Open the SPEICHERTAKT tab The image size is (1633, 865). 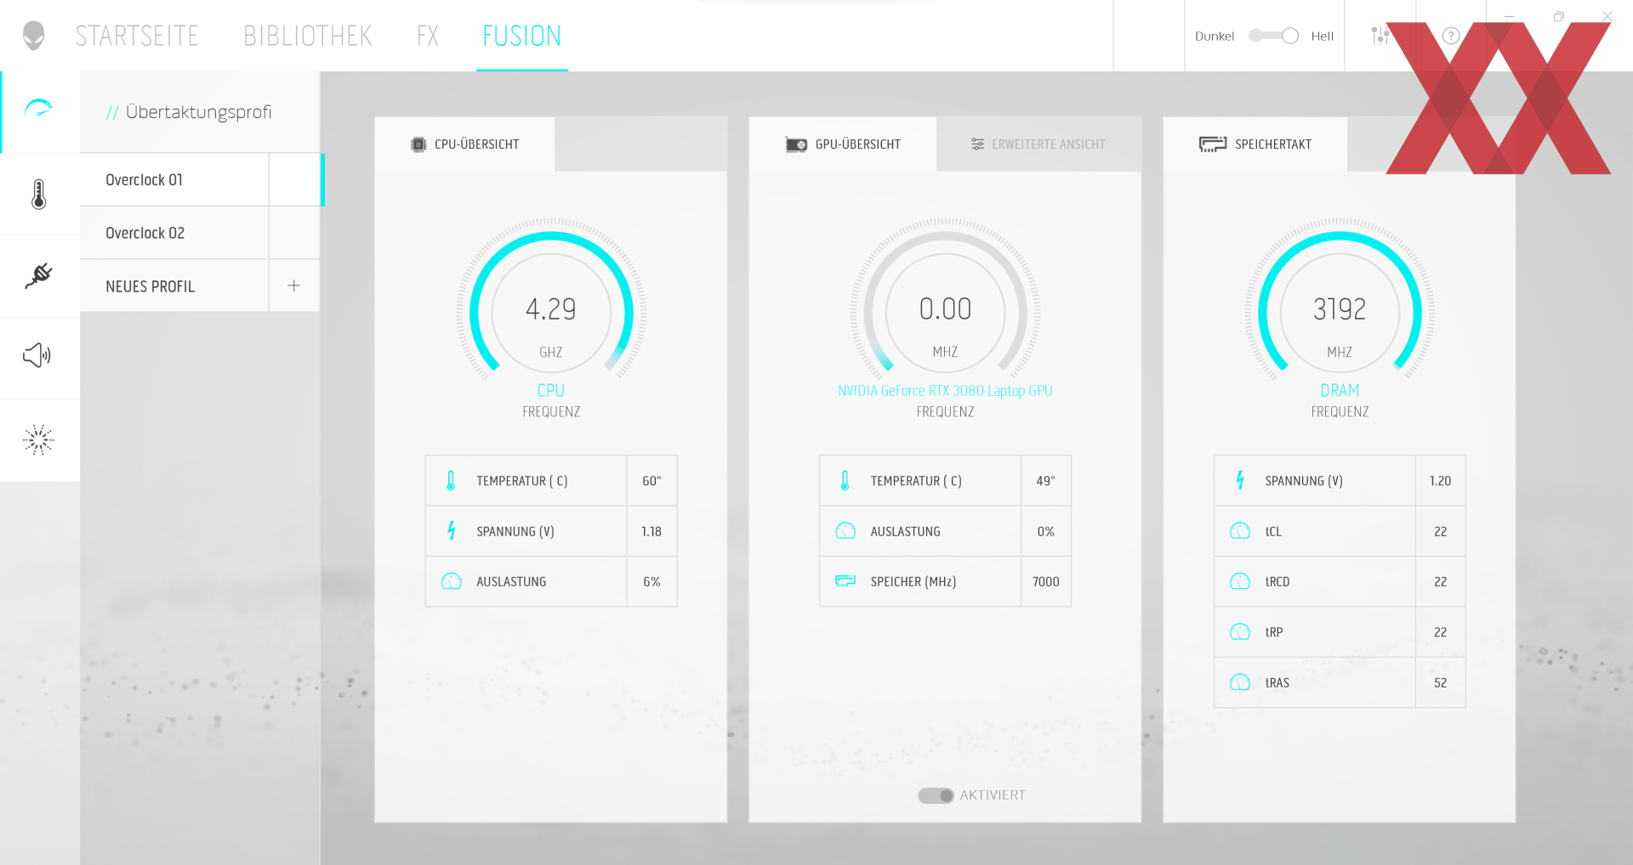tap(1255, 144)
